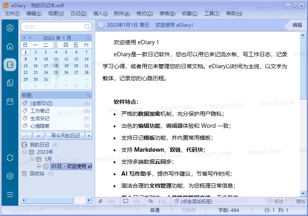Collapse the 2023年 tree node
Viewport: 308px width, 216px height.
(x=24, y=152)
